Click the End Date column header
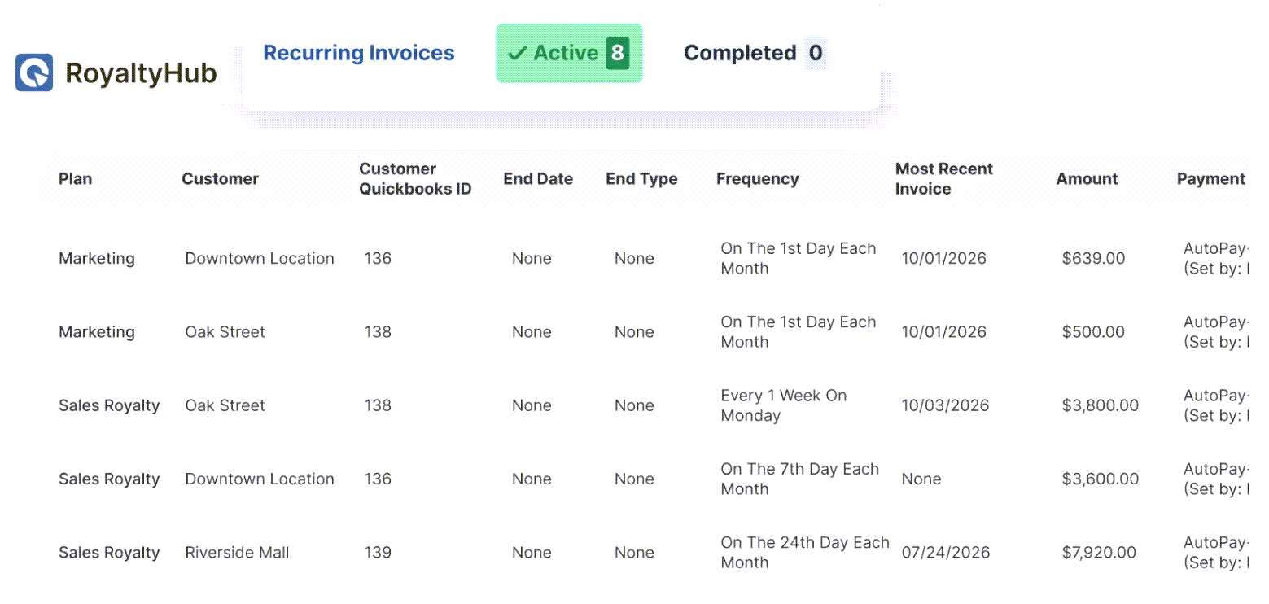Viewport: 1269px width, 604px height. tap(538, 179)
